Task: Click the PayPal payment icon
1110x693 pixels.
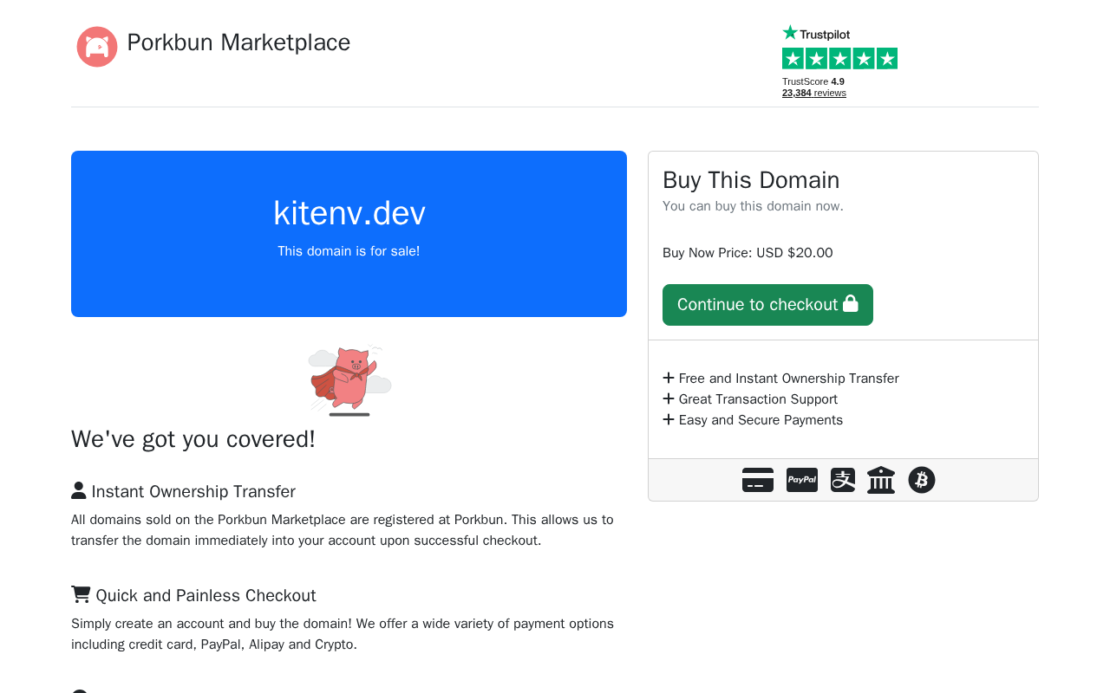Action: [x=802, y=480]
